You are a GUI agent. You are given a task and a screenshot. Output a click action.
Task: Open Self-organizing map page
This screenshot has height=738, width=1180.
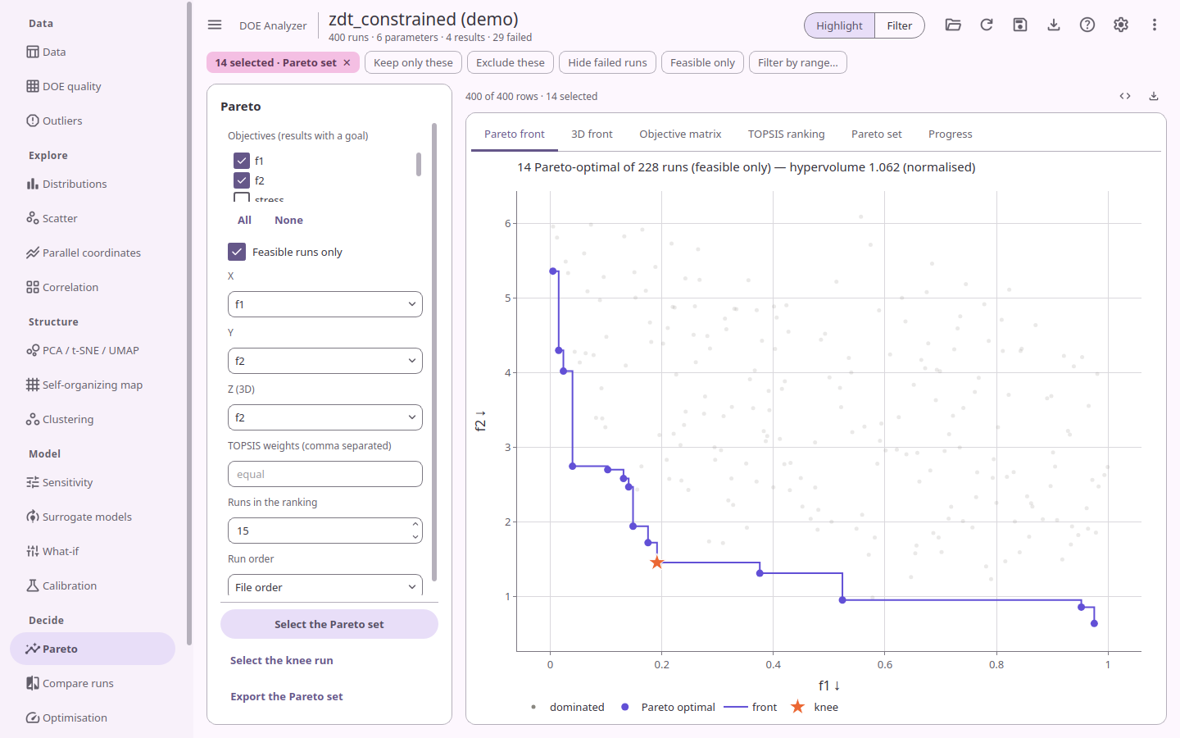(93, 385)
